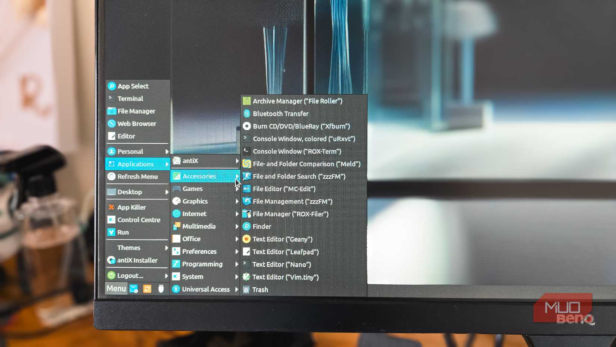616x347 pixels.
Task: Expand the Graphics submenu
Action: [x=195, y=201]
